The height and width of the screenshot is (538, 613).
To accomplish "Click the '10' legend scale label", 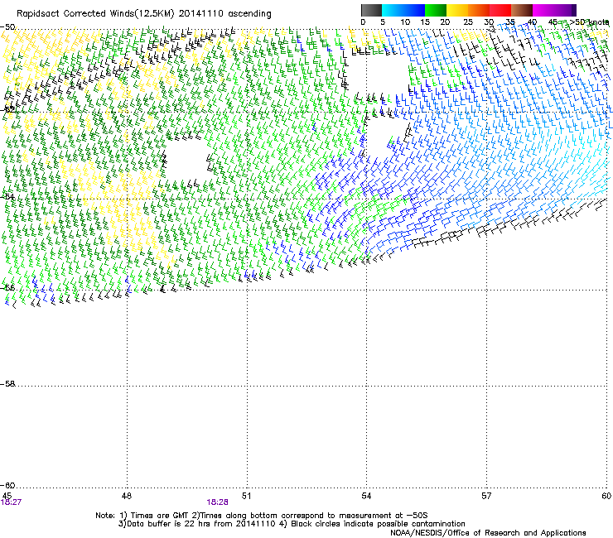I will pos(405,22).
